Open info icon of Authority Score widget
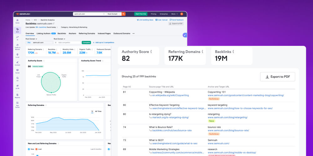Viewport: 313px width, 156px height. (44, 61)
